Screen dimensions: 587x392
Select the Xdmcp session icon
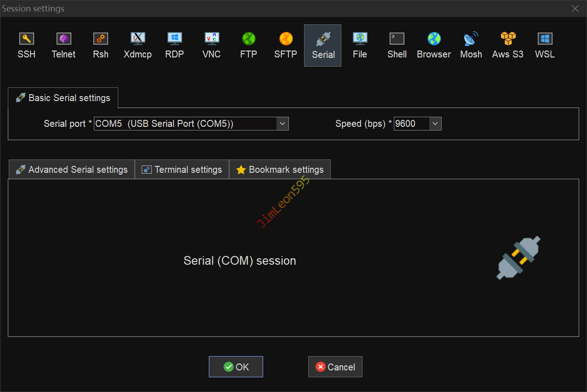pos(138,45)
